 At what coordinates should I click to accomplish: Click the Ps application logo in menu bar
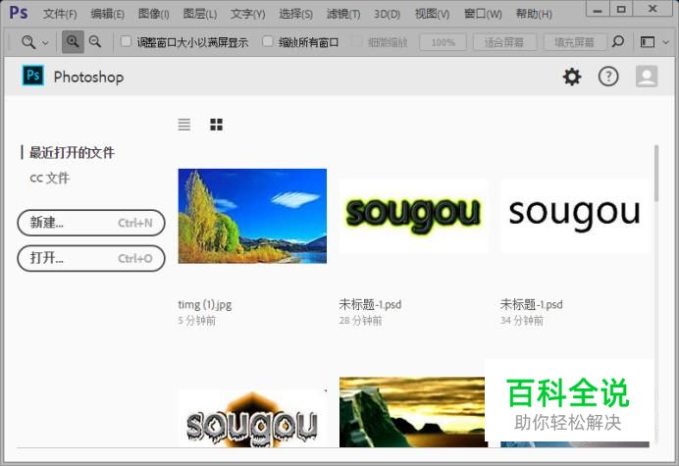coord(19,13)
